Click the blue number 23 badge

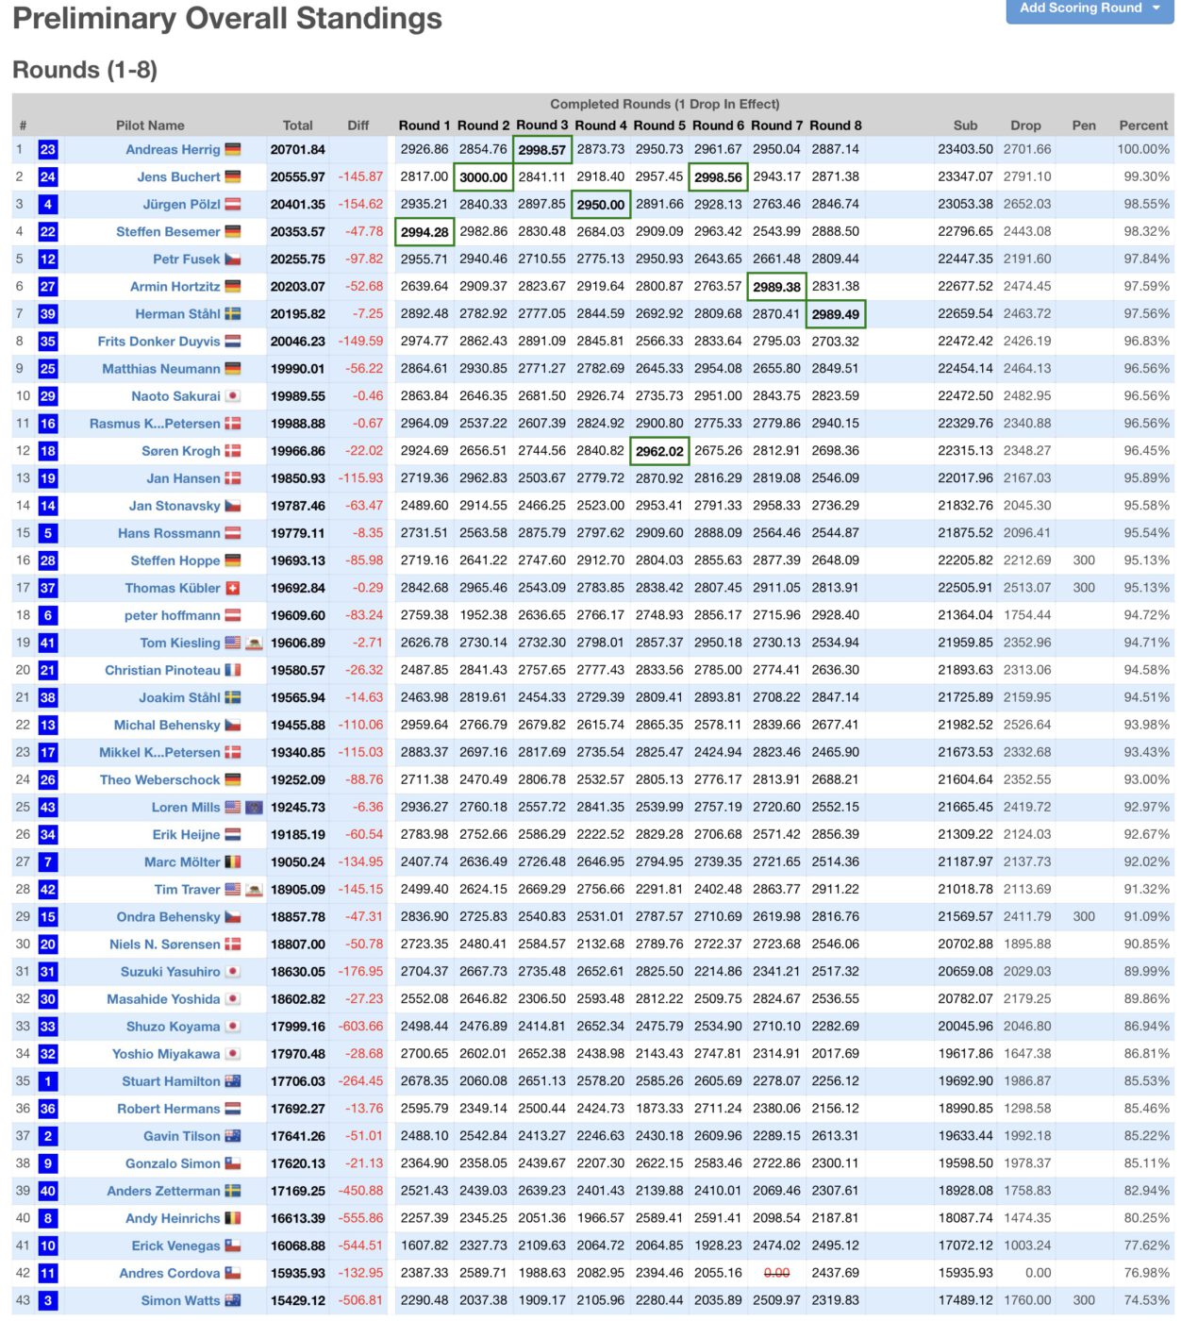pyautogui.click(x=48, y=150)
